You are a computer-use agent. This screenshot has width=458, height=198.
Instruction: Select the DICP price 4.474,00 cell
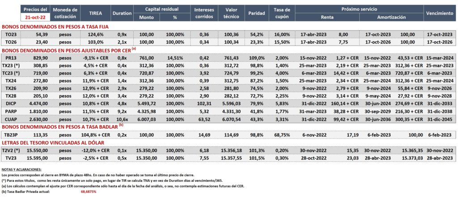pyautogui.click(x=34, y=103)
